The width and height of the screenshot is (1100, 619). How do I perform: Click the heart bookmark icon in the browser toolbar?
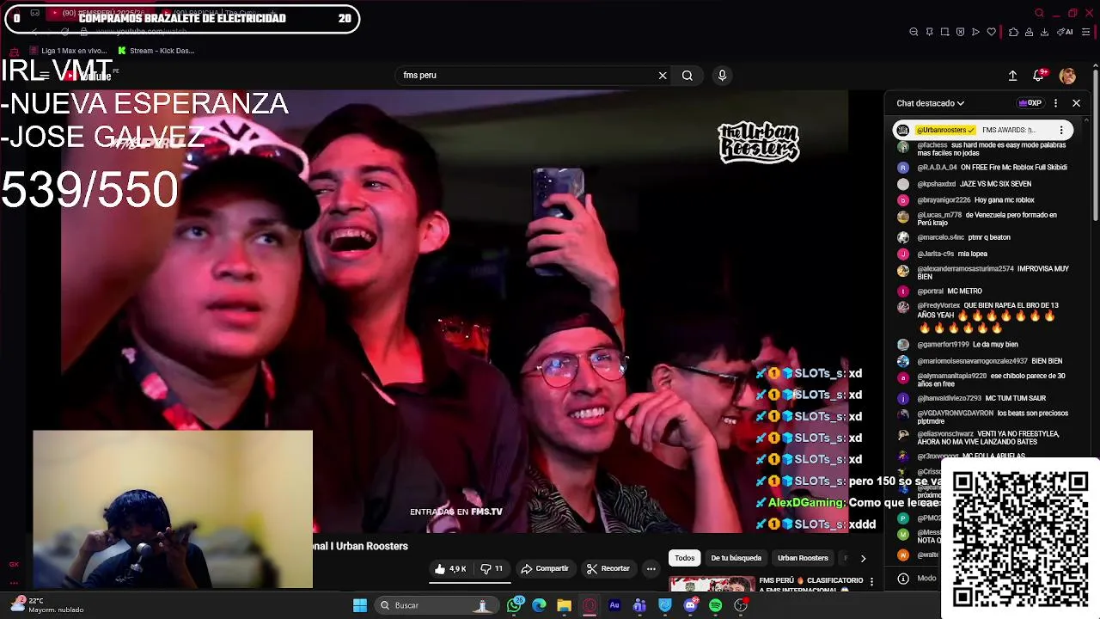coord(991,32)
